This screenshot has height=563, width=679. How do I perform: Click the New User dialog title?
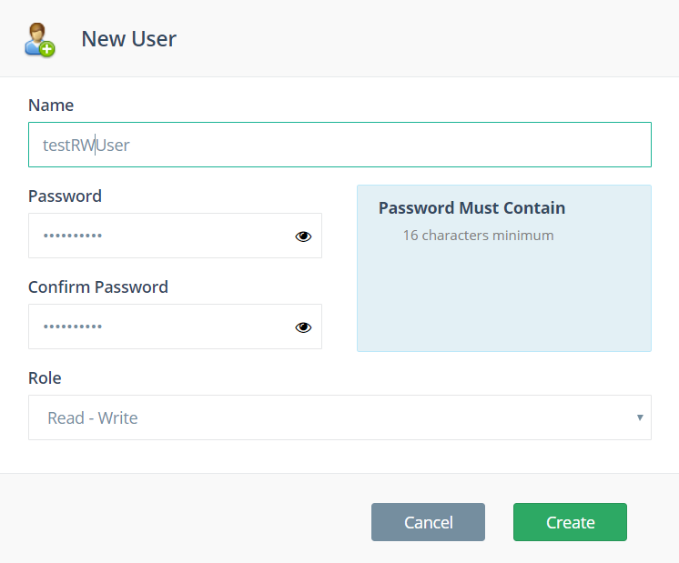[129, 39]
